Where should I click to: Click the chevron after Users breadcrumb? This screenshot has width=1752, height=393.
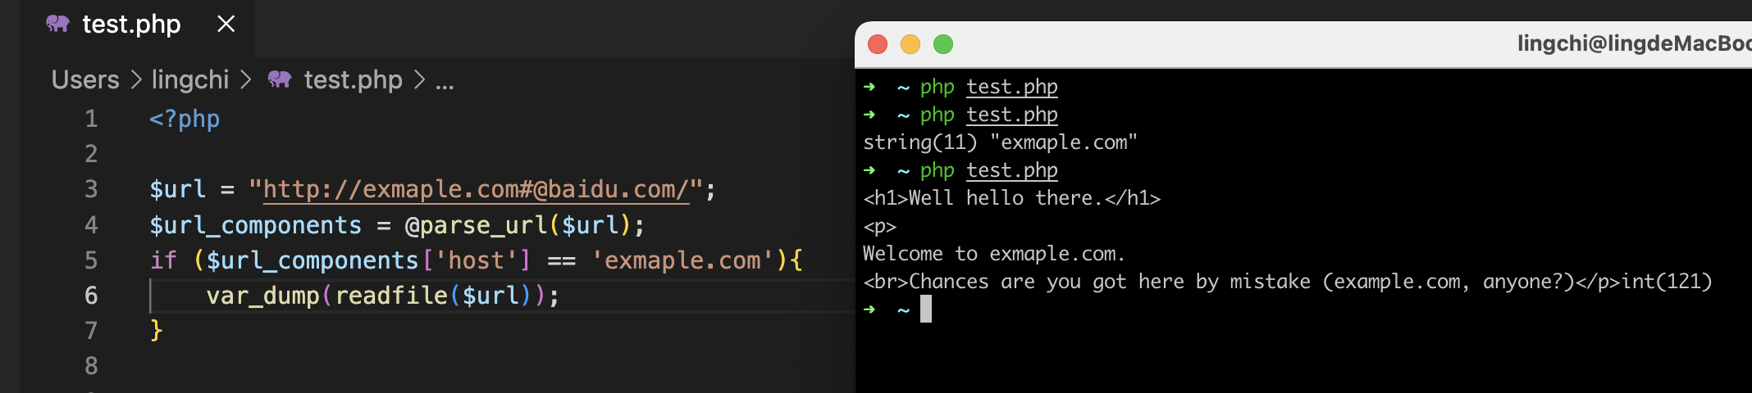(136, 79)
